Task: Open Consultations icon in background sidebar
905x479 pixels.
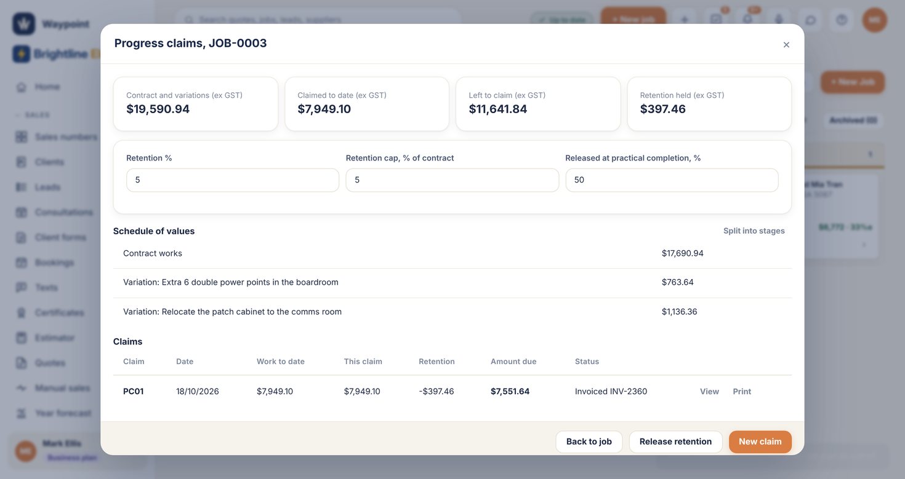Action: pos(22,212)
